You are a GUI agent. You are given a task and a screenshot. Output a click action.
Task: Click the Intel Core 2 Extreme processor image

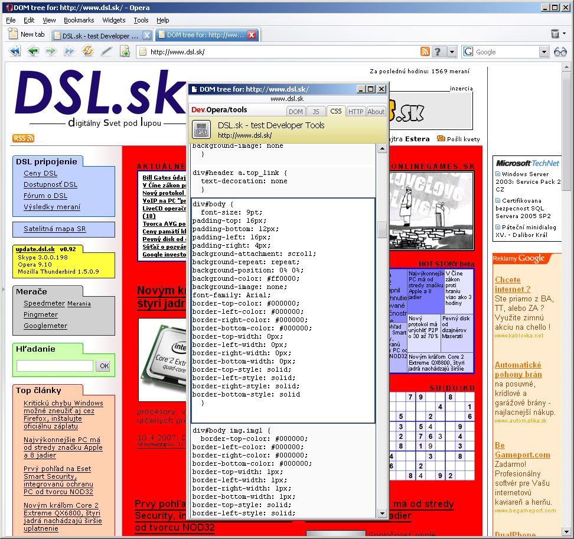163,360
